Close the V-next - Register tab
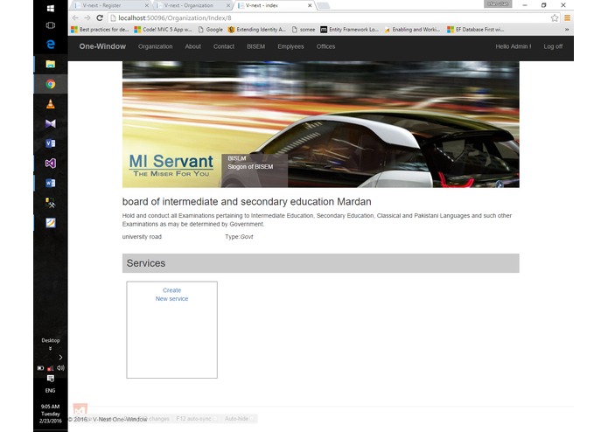Viewport: 608px width, 432px height. pyautogui.click(x=147, y=5)
